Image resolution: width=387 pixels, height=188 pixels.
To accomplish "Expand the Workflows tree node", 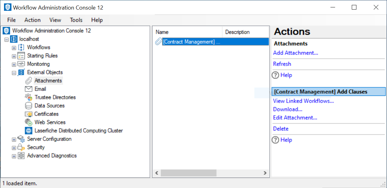I will [x=14, y=48].
